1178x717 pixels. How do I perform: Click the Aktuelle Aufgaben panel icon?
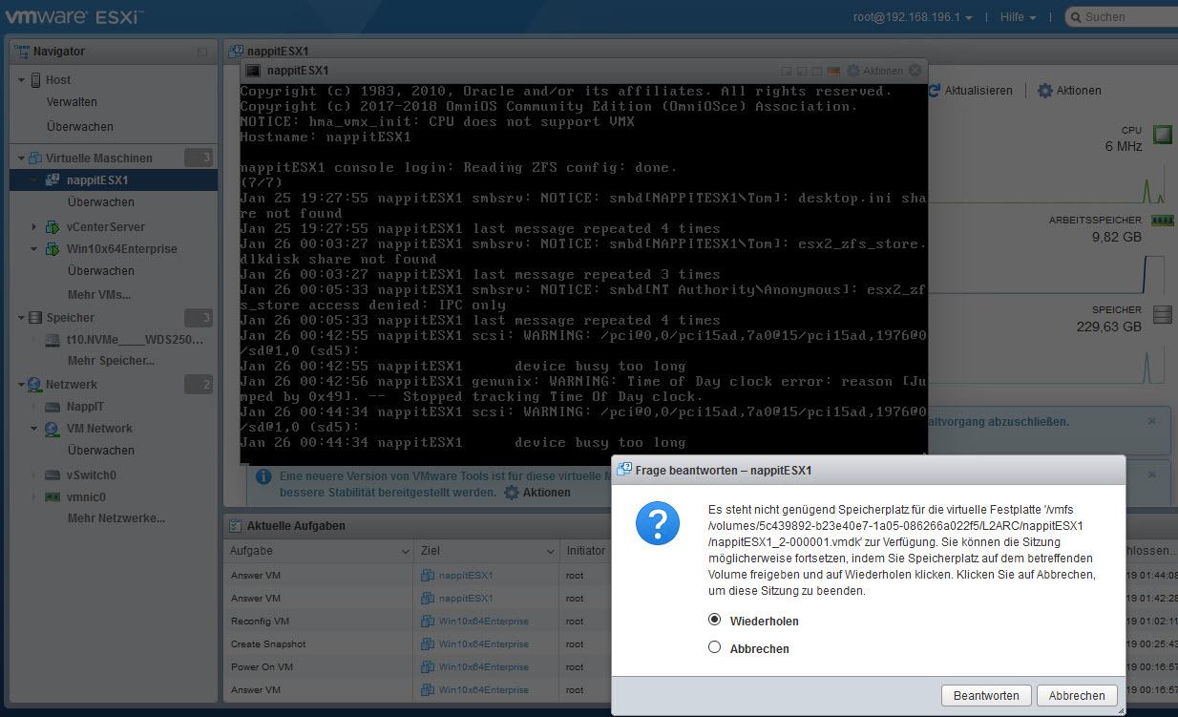pos(236,526)
